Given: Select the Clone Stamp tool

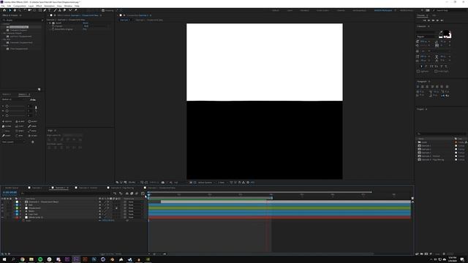Looking at the screenshot, I should coord(60,10).
